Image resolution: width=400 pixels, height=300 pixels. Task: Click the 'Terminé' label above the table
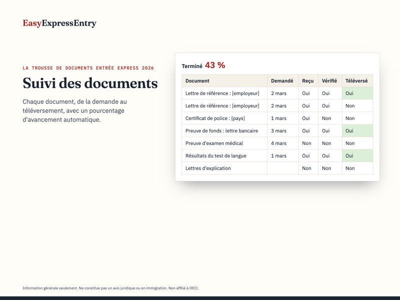pos(192,66)
